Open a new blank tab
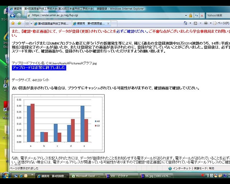The height and width of the screenshot is (184, 230). click(x=114, y=24)
